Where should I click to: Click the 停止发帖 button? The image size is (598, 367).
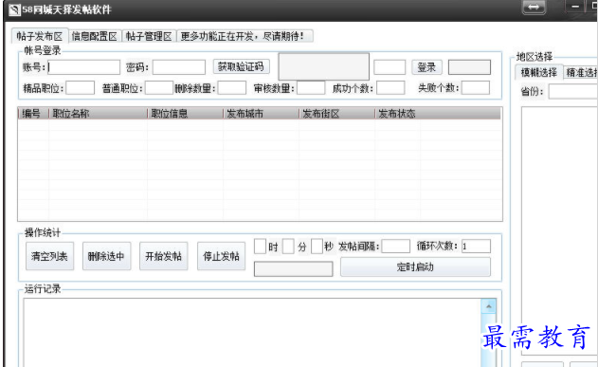(221, 256)
